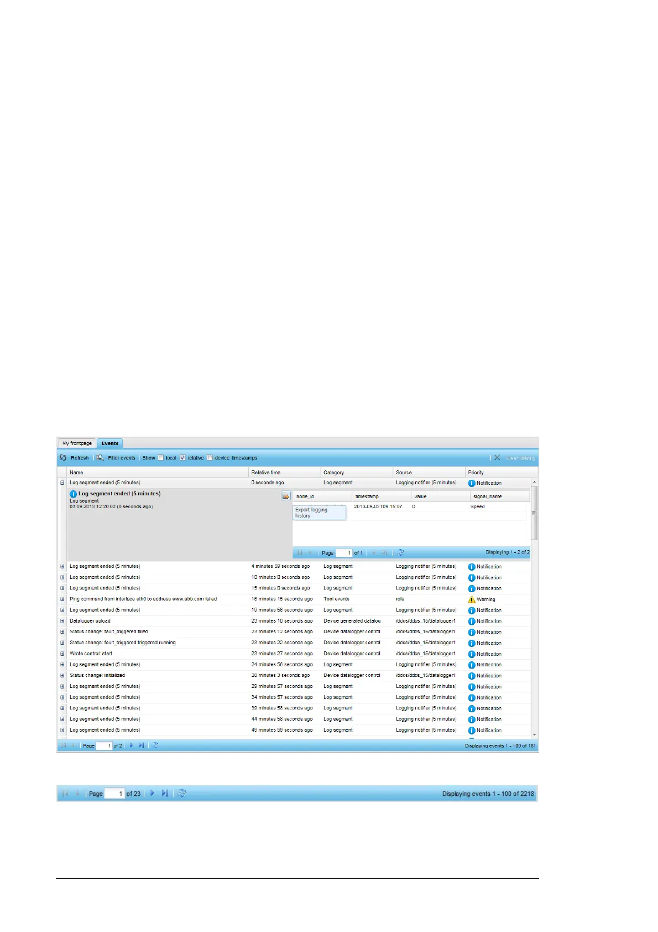
Task: Click the 'Device generated datalog' category cell
Action: pyautogui.click(x=352, y=621)
